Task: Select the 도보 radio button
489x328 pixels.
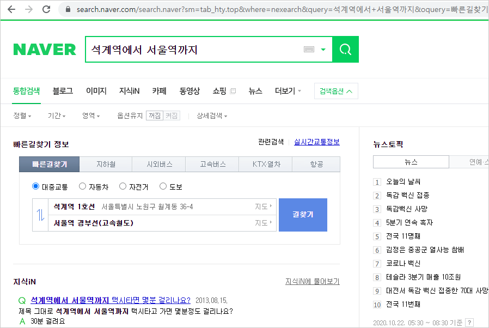Action: point(163,186)
